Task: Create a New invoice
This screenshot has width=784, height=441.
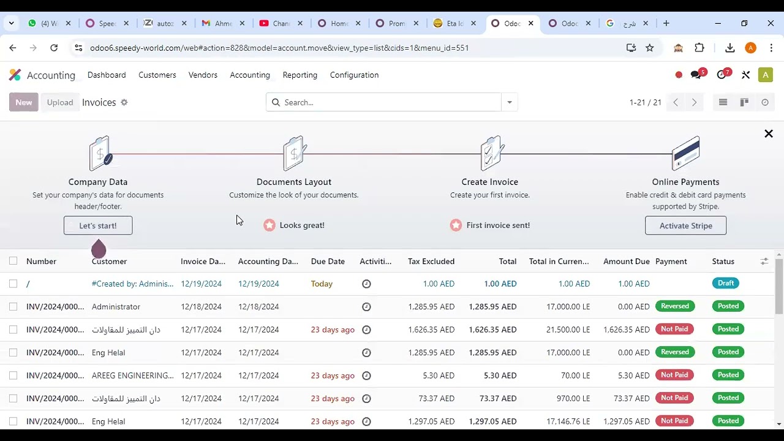Action: click(x=24, y=102)
